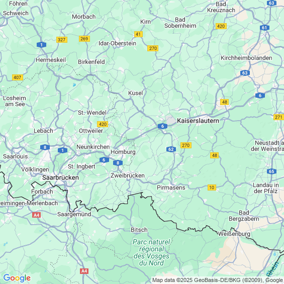284x284 pixels.
Task: Click the A4 highway shield near Saargemünd
Action: [x=36, y=215]
